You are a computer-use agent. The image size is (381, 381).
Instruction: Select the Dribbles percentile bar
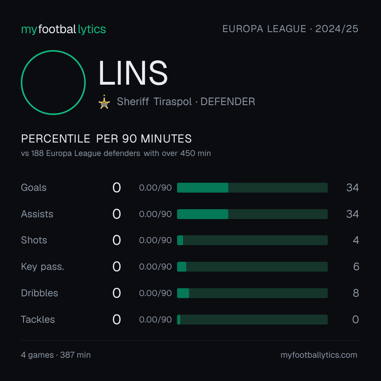pos(252,293)
